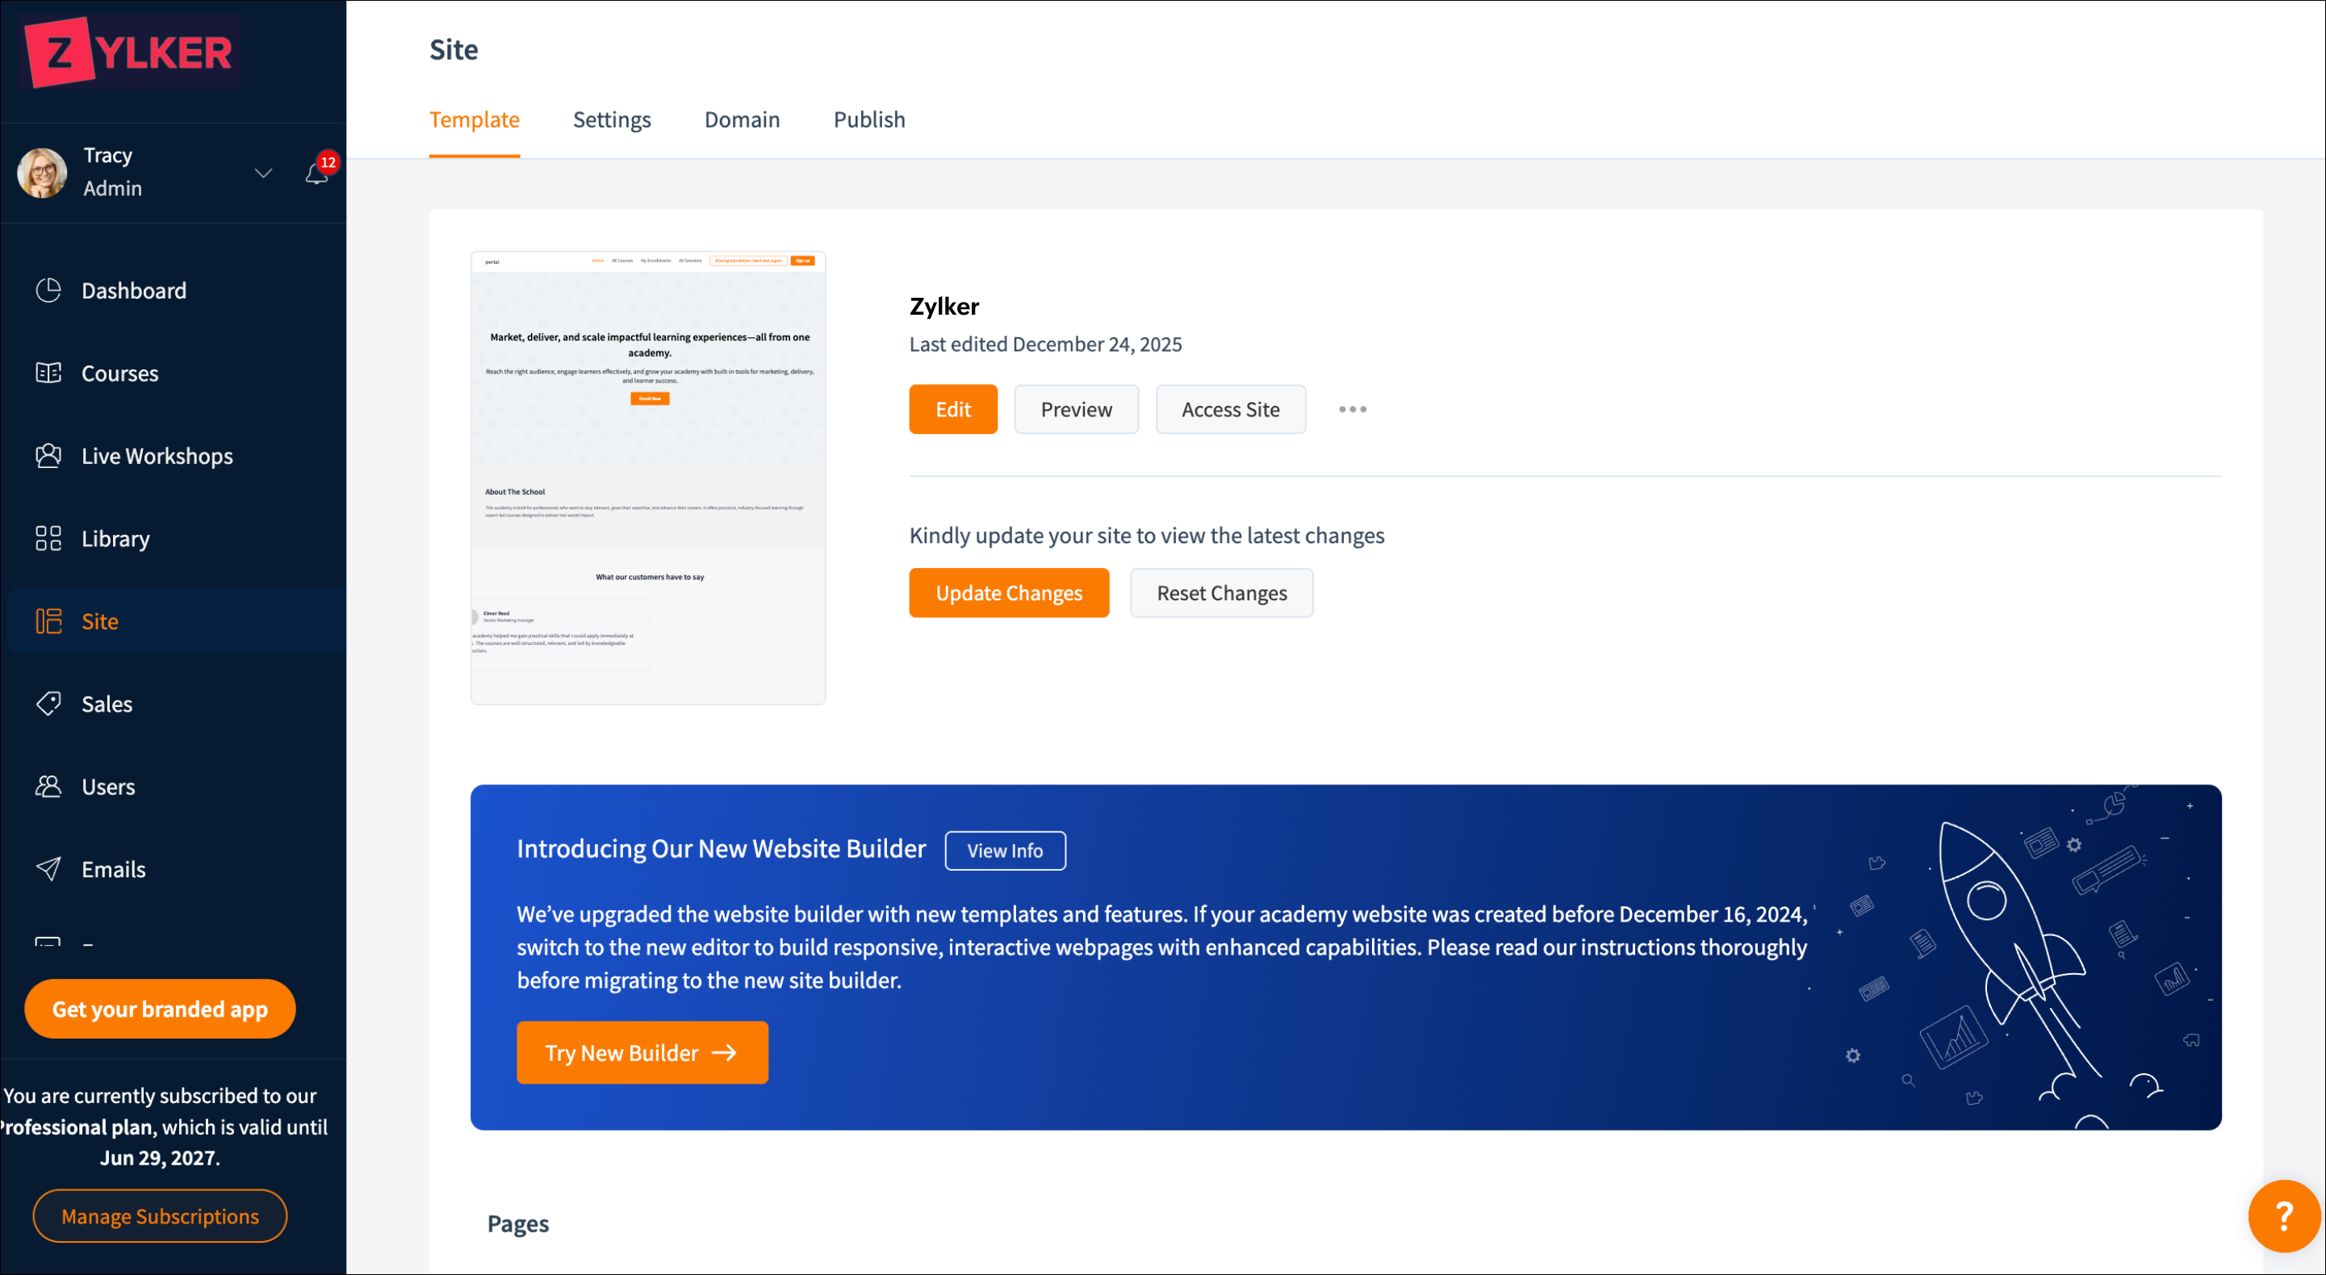Click the Zylker site template thumbnail
The image size is (2326, 1275).
647,477
